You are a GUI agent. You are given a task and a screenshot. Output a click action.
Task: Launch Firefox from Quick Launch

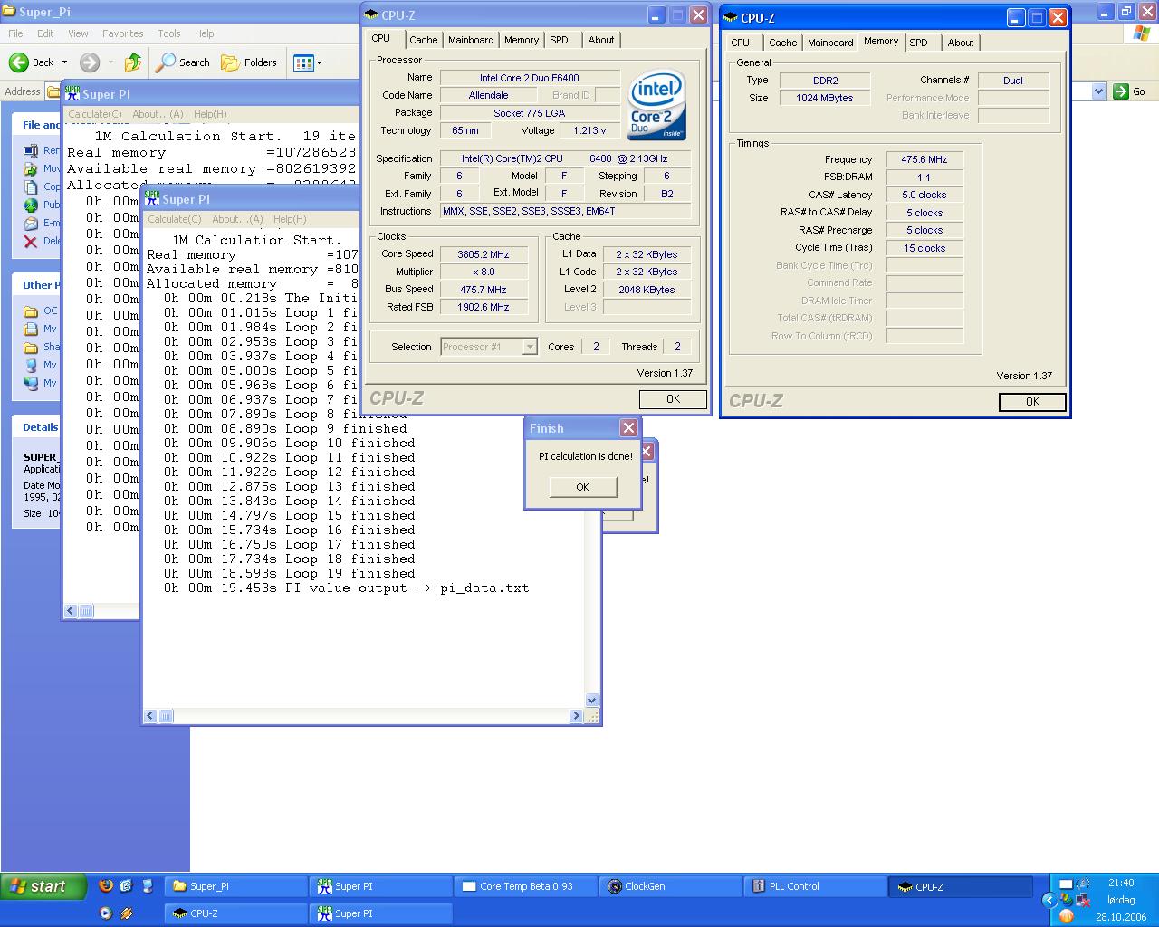coord(106,886)
